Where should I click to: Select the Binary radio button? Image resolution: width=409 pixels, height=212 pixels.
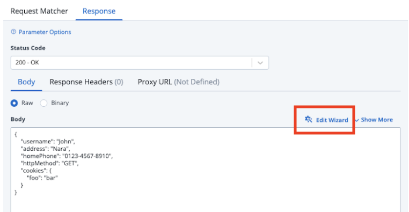click(43, 103)
